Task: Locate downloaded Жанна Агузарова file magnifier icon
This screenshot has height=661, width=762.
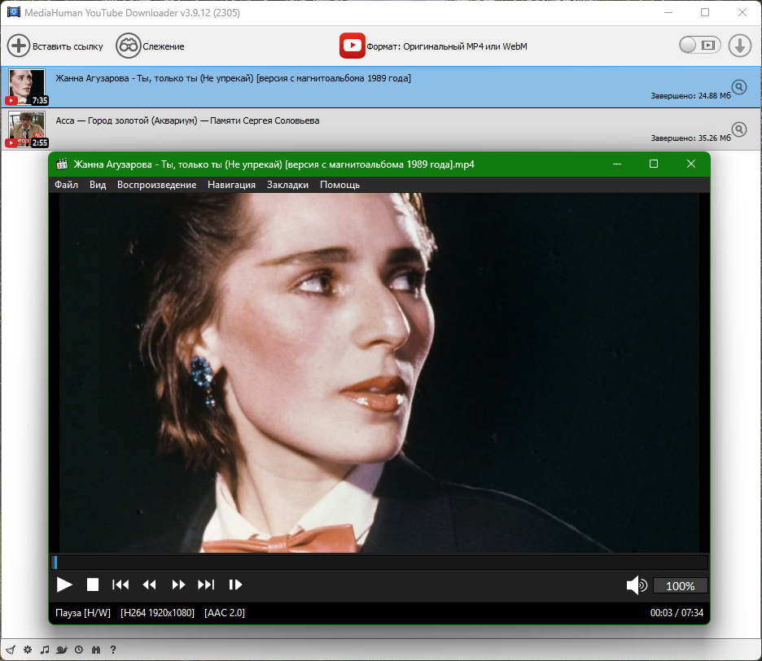Action: click(x=739, y=87)
